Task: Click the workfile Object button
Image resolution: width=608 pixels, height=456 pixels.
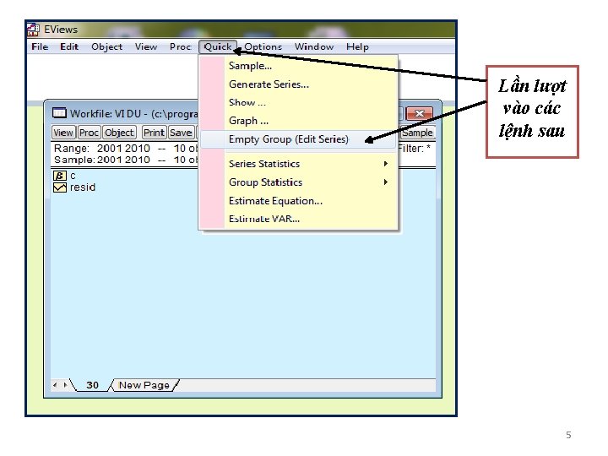Action: [x=119, y=133]
